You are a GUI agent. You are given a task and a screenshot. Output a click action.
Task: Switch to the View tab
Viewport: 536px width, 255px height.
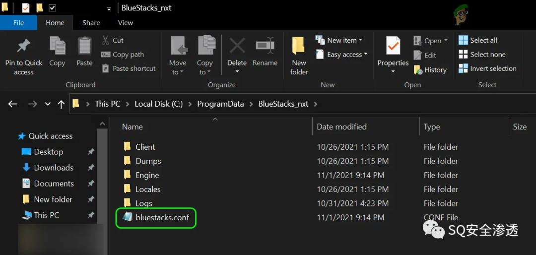coord(126,23)
